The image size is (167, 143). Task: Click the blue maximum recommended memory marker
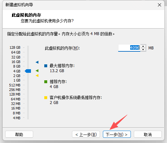[x=37, y=62]
